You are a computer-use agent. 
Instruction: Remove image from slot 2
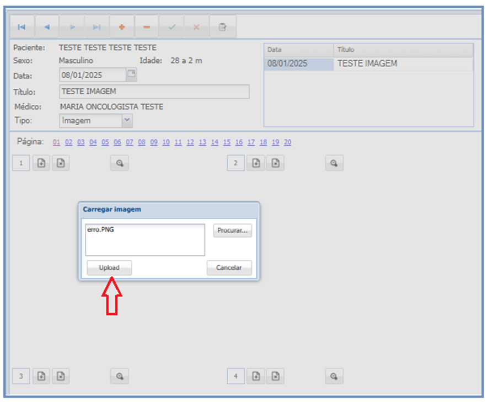[x=276, y=163]
